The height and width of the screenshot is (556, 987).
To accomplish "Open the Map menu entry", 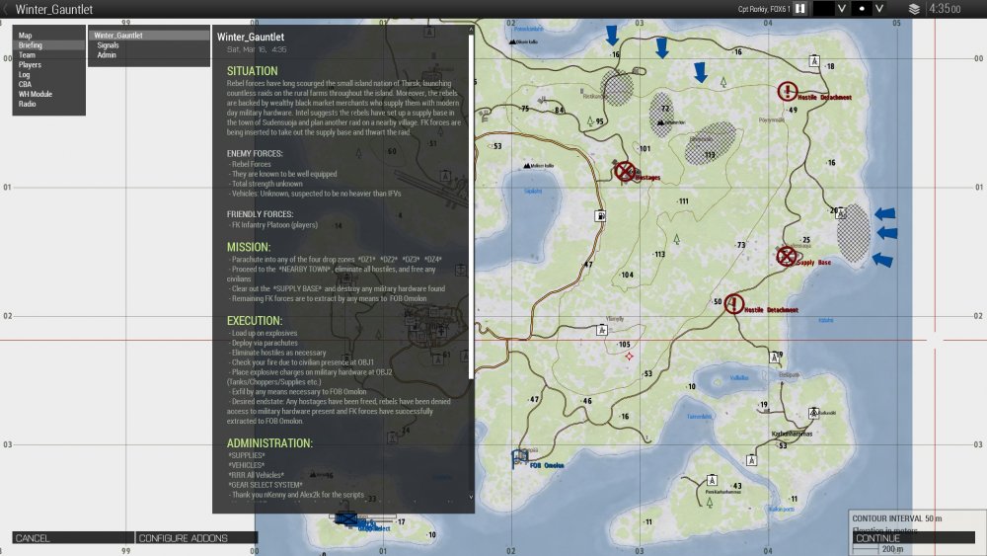I will (26, 36).
